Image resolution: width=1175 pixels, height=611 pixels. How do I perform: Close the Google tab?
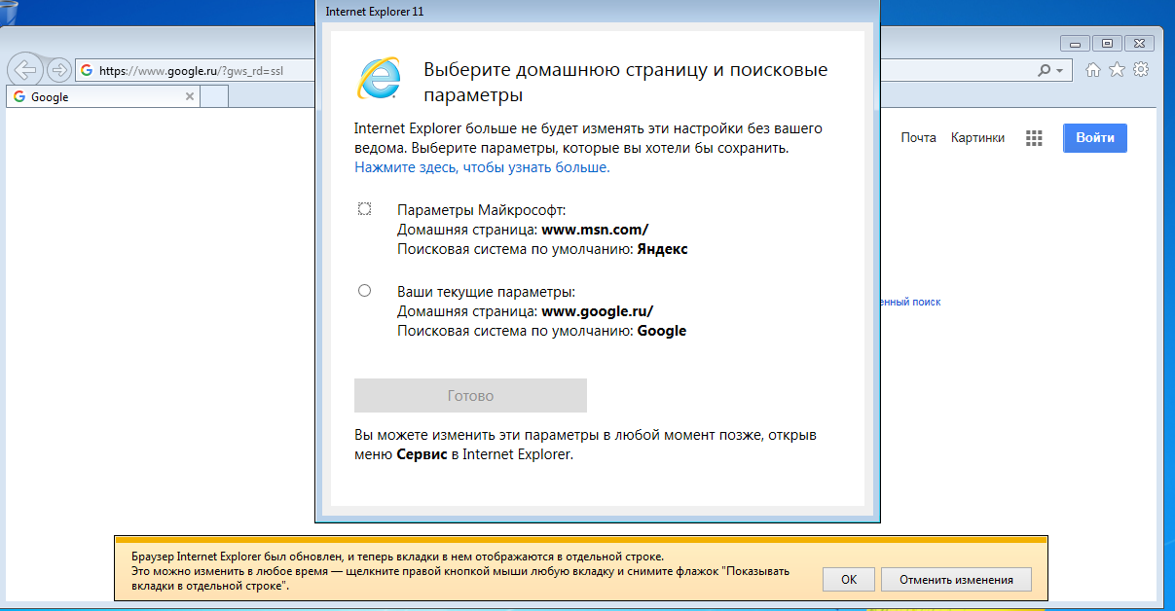[x=189, y=97]
